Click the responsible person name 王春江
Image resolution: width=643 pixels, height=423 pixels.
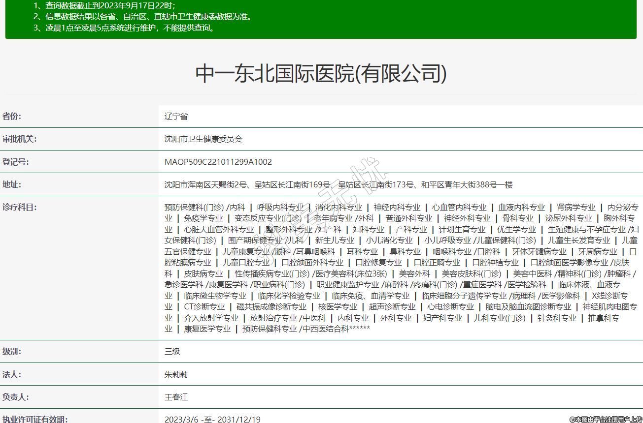click(x=176, y=397)
